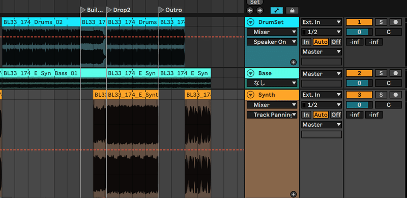
Task: Open DrumSet Mixer device chooser
Action: [x=272, y=32]
